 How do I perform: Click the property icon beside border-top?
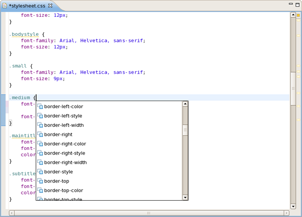[x=40, y=181]
